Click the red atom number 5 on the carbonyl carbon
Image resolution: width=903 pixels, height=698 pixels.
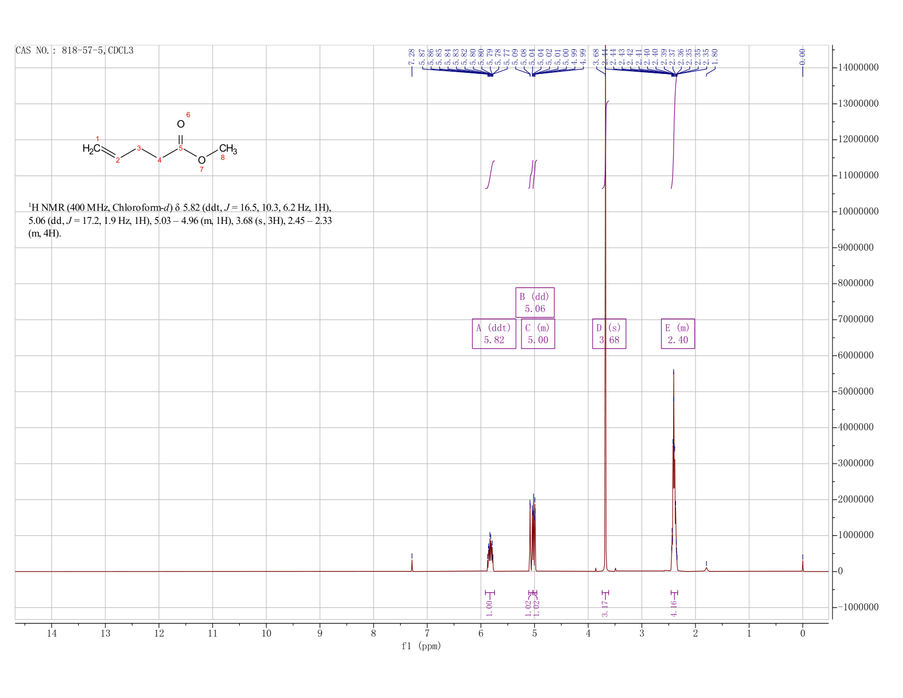[x=181, y=148]
